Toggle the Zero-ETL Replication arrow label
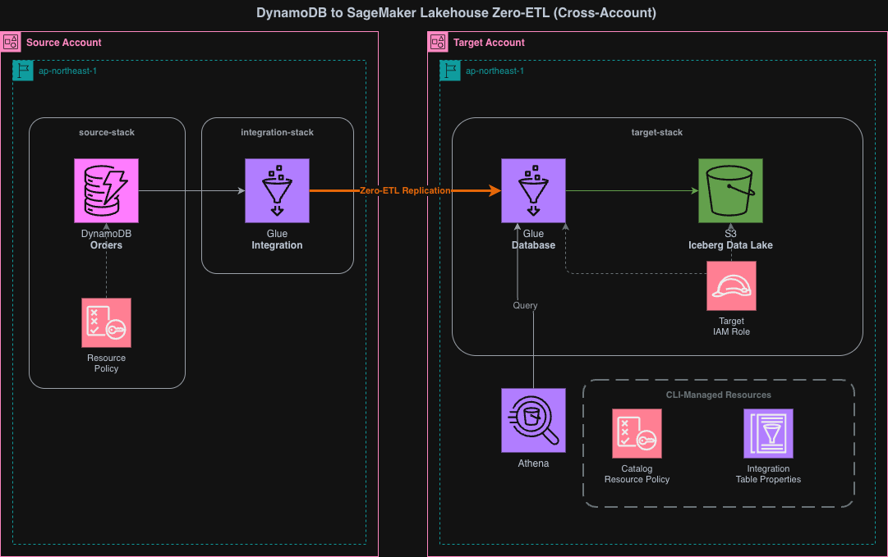 click(x=404, y=189)
